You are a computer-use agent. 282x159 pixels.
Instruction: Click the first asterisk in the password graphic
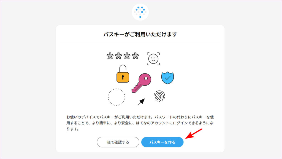(x=110, y=56)
